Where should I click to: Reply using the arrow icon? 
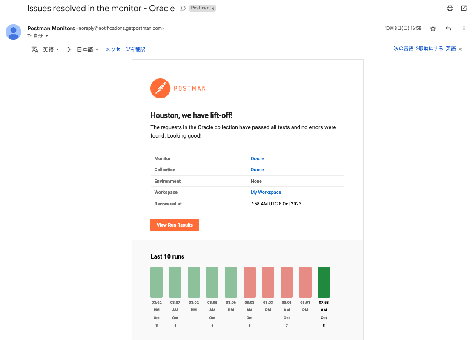(448, 29)
